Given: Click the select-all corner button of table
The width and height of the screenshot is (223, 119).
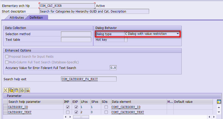Looking at the screenshot, I should click(x=5, y=102).
